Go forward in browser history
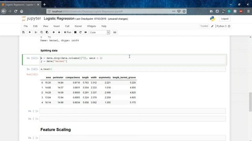The image size is (252, 141). pos(10,11)
